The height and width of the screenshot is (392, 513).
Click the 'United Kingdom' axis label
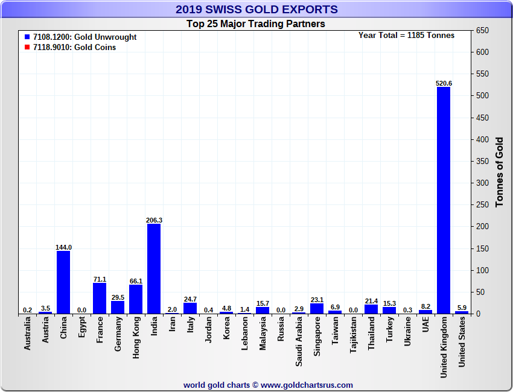444,347
